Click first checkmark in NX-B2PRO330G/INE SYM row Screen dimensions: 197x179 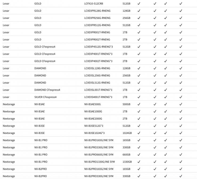139,176
